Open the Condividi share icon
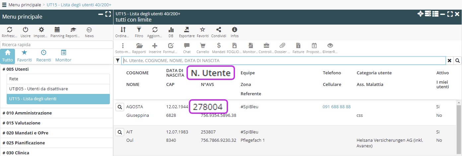 click(218, 30)
